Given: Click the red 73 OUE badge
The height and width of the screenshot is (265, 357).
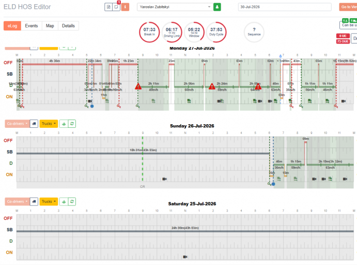Looking at the screenshot, I should pos(343,41).
